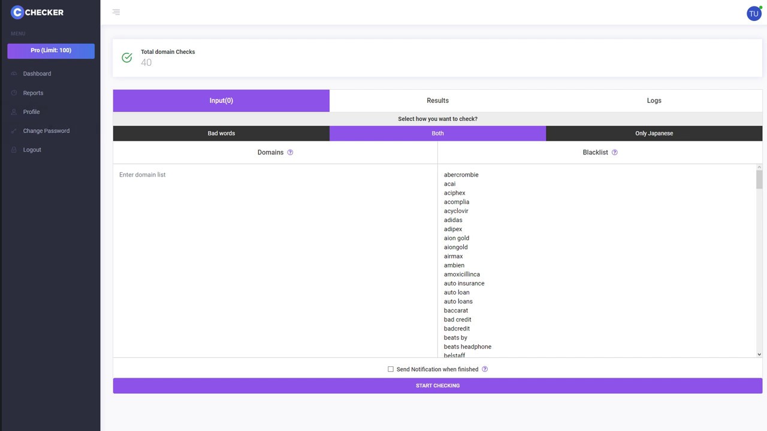Click the blacklist scrollbar up arrow

click(759, 168)
